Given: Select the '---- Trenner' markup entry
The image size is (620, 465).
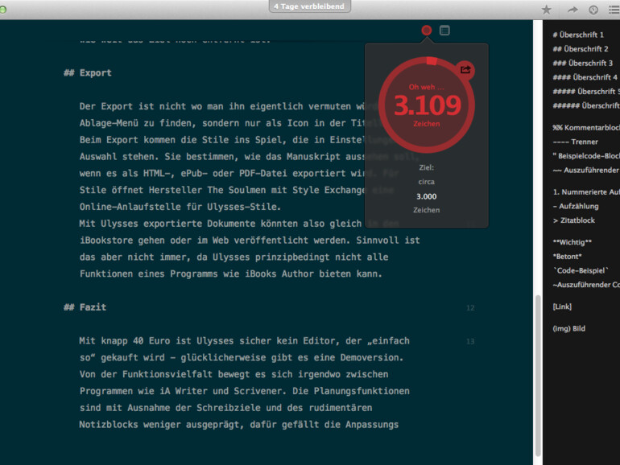Looking at the screenshot, I should (576, 142).
